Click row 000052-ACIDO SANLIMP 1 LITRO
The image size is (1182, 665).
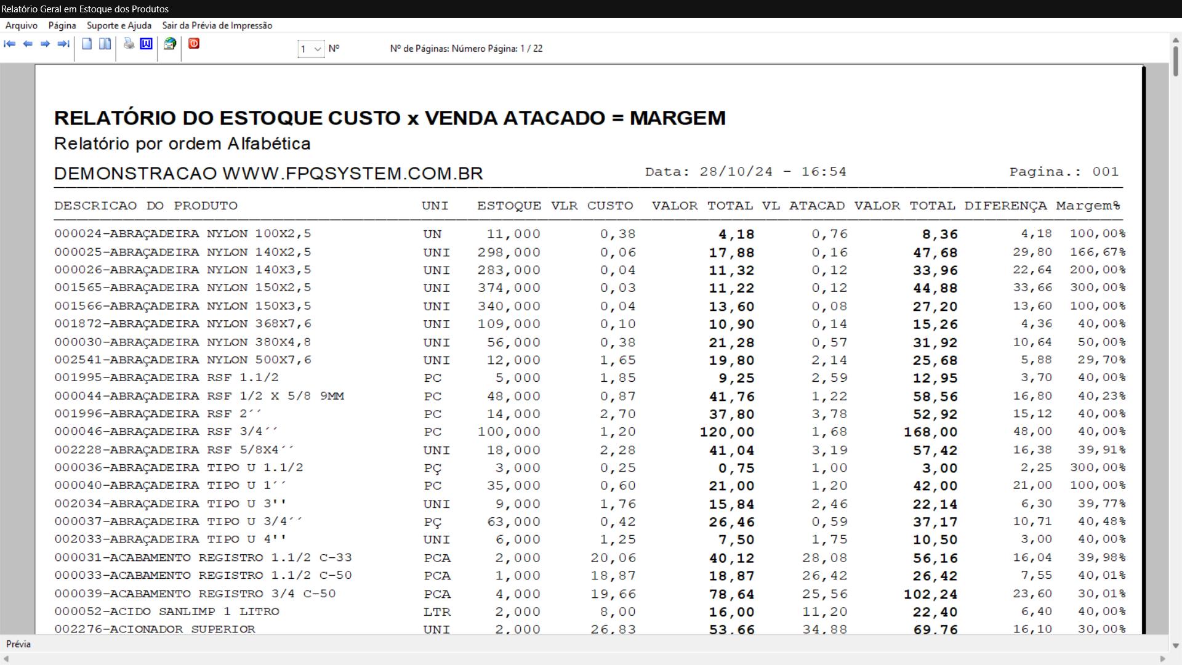(x=590, y=612)
